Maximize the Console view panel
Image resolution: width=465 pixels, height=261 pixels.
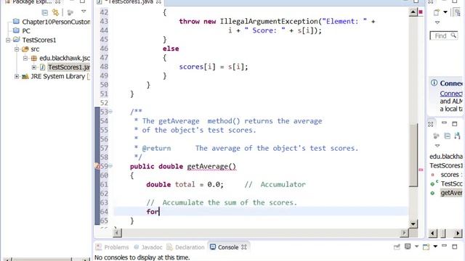[x=455, y=246]
